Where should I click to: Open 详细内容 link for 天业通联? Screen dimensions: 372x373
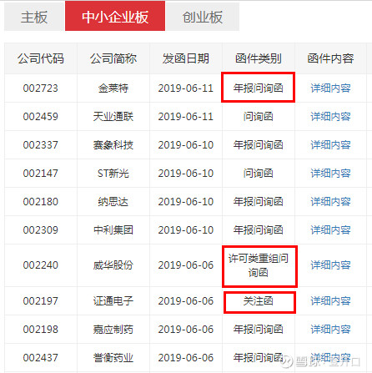pyautogui.click(x=330, y=117)
